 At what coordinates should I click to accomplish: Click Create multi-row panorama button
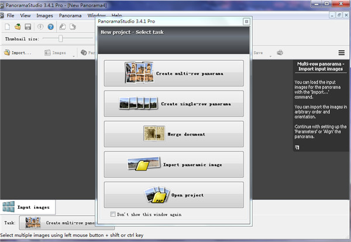coord(174,74)
